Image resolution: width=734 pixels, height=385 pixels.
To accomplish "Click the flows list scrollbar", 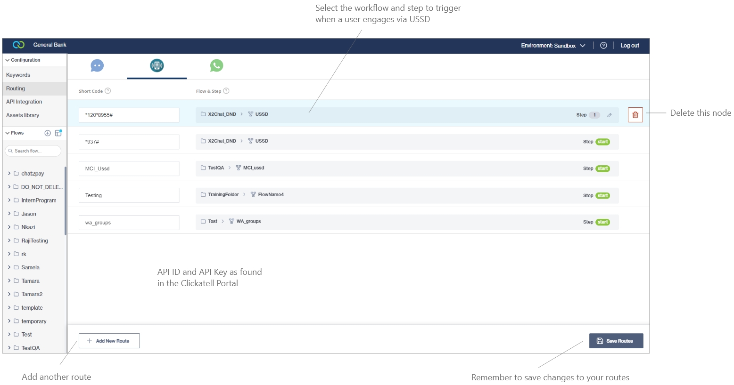I will (66, 200).
